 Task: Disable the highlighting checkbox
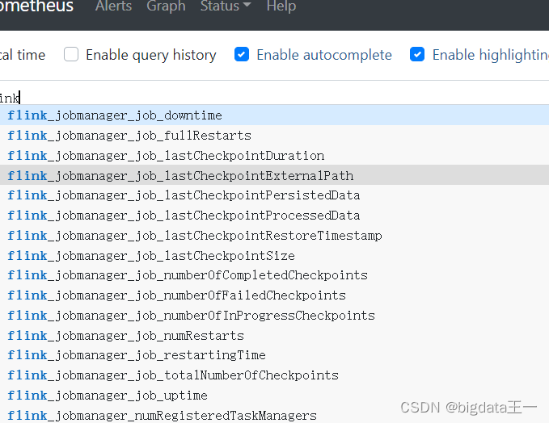pos(417,55)
